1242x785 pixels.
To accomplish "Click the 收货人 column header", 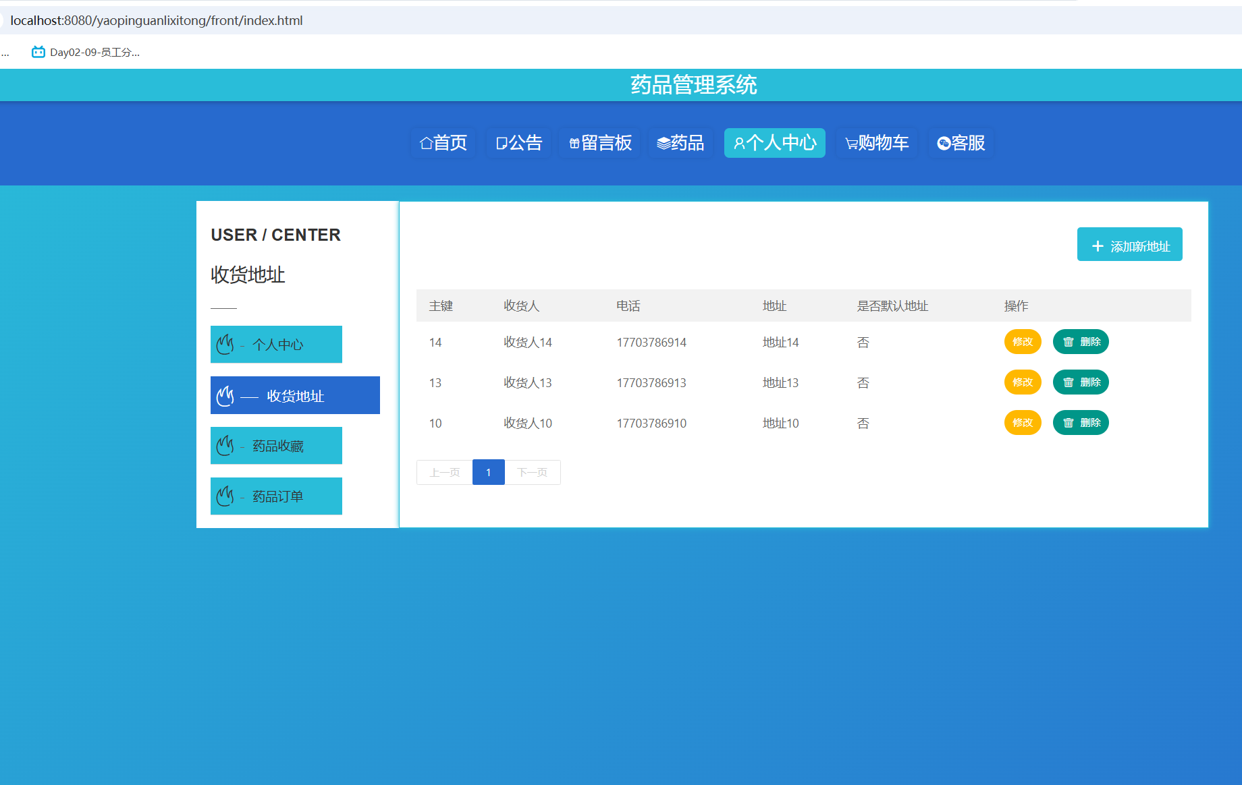I will [521, 306].
